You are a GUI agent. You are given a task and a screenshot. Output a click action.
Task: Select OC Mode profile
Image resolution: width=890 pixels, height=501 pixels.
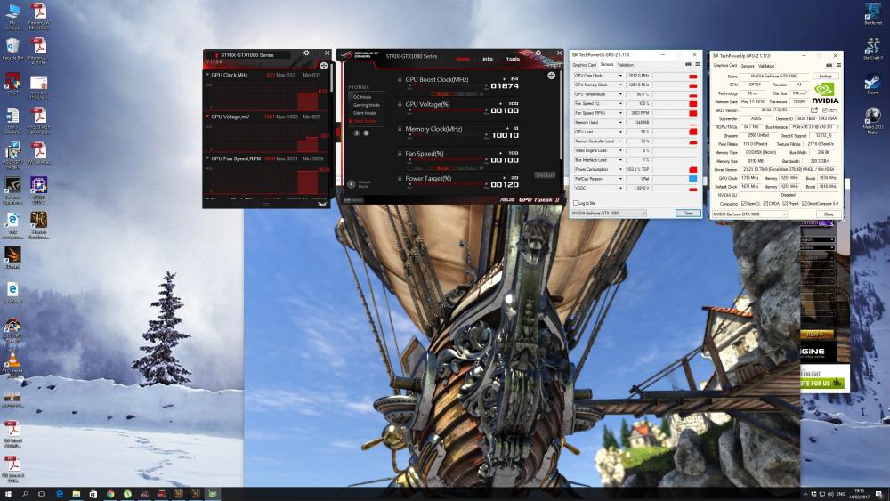point(362,97)
